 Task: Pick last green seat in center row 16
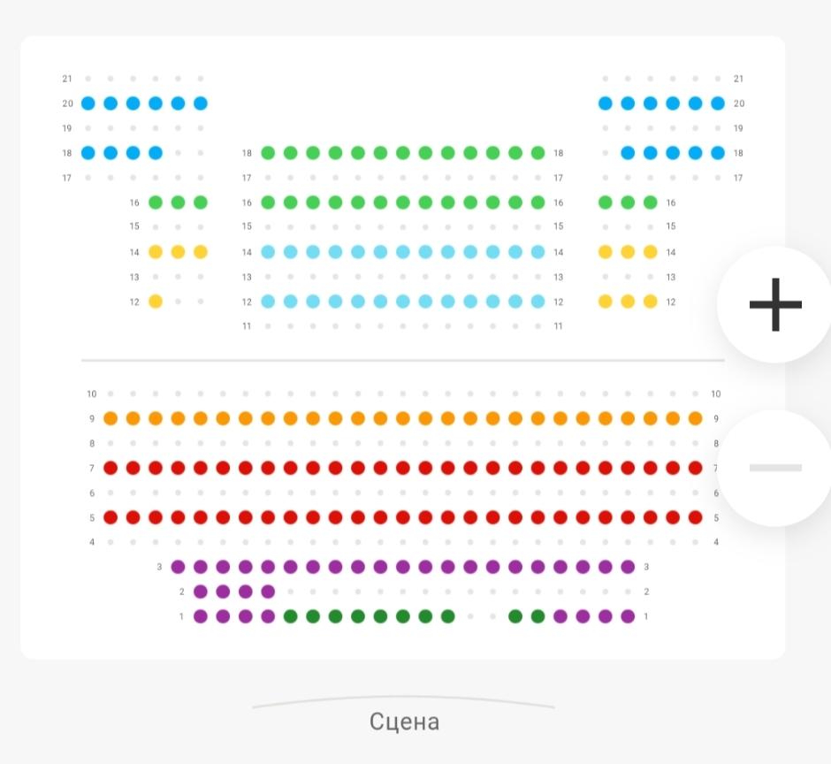[x=537, y=202]
